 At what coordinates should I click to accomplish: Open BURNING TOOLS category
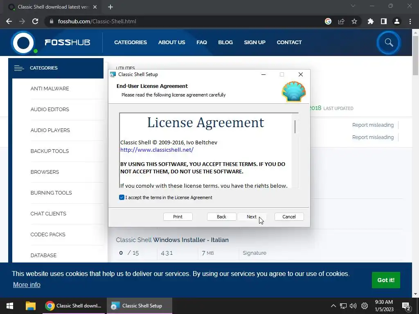tap(51, 193)
